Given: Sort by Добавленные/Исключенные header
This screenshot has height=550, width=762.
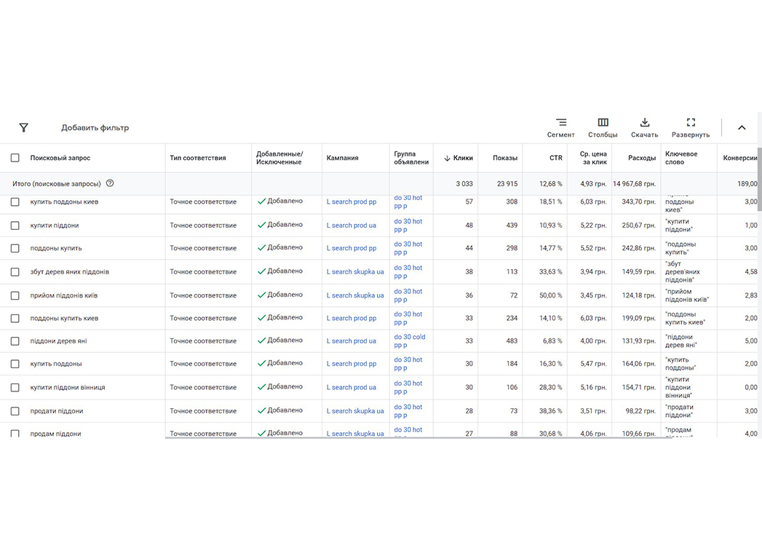Looking at the screenshot, I should [279, 158].
